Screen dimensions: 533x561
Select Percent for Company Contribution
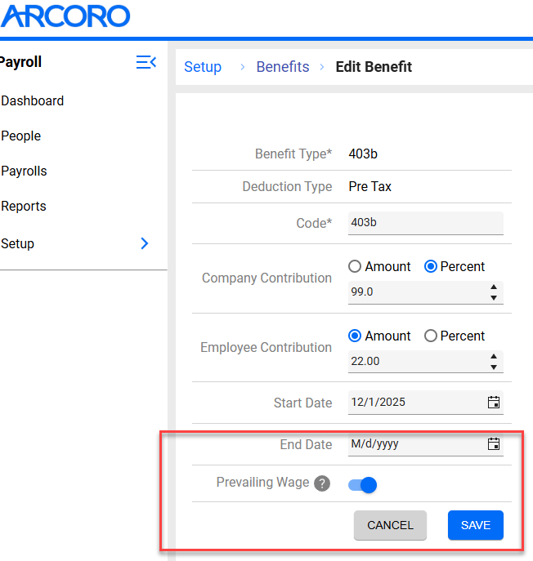[x=431, y=266]
